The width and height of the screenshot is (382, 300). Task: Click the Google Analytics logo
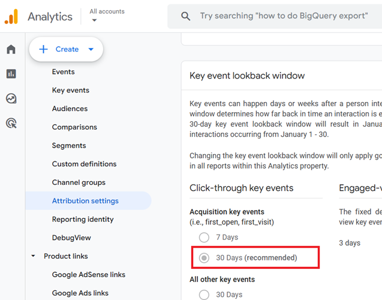click(x=11, y=17)
